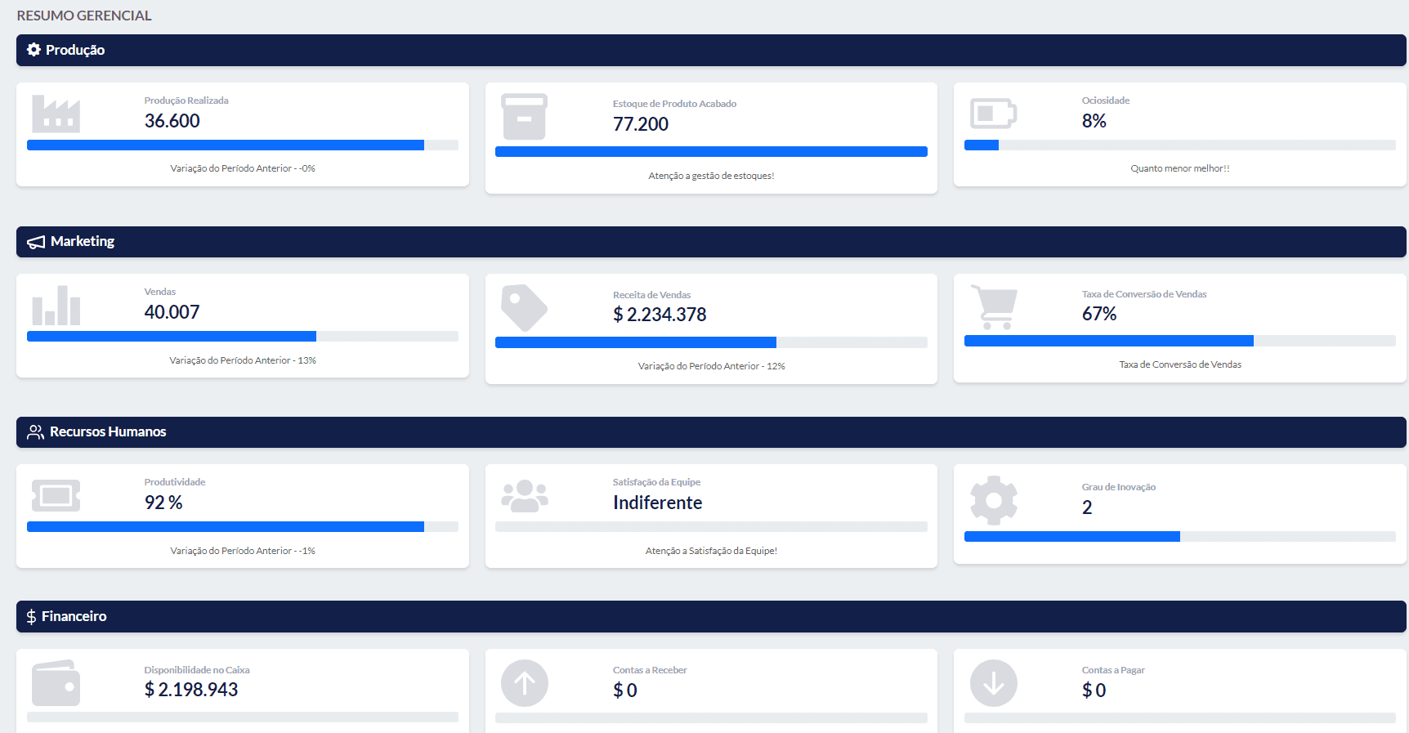The height and width of the screenshot is (733, 1409).
Task: Click the factory icon for Produção Realizada
Action: point(56,114)
